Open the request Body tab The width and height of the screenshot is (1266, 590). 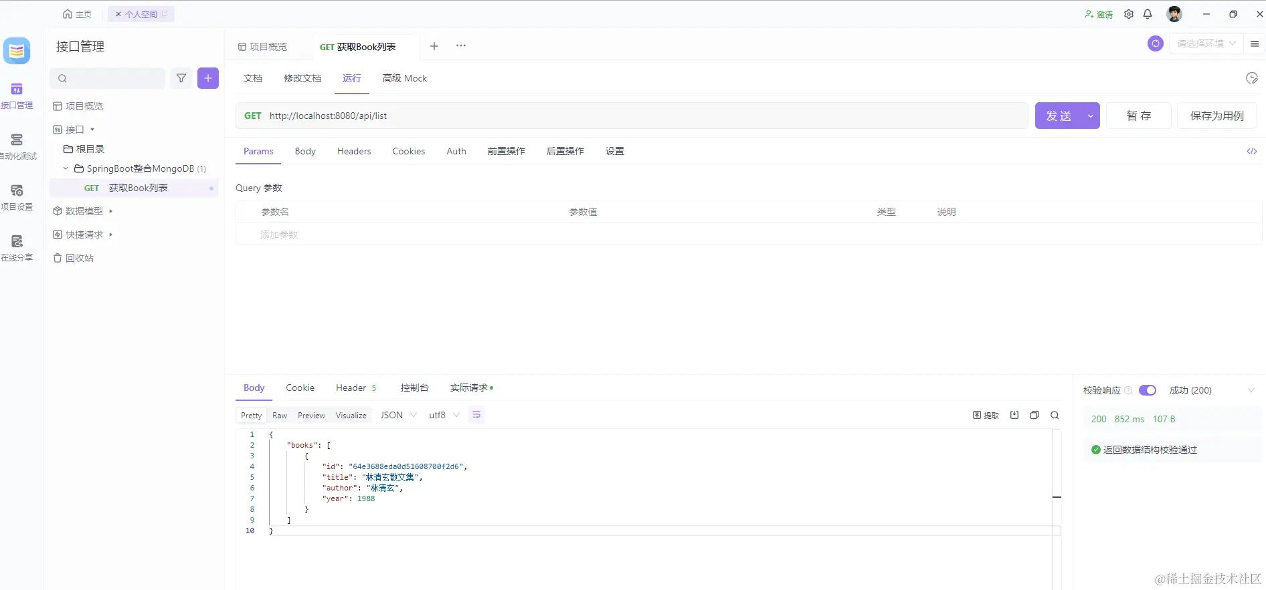(305, 151)
